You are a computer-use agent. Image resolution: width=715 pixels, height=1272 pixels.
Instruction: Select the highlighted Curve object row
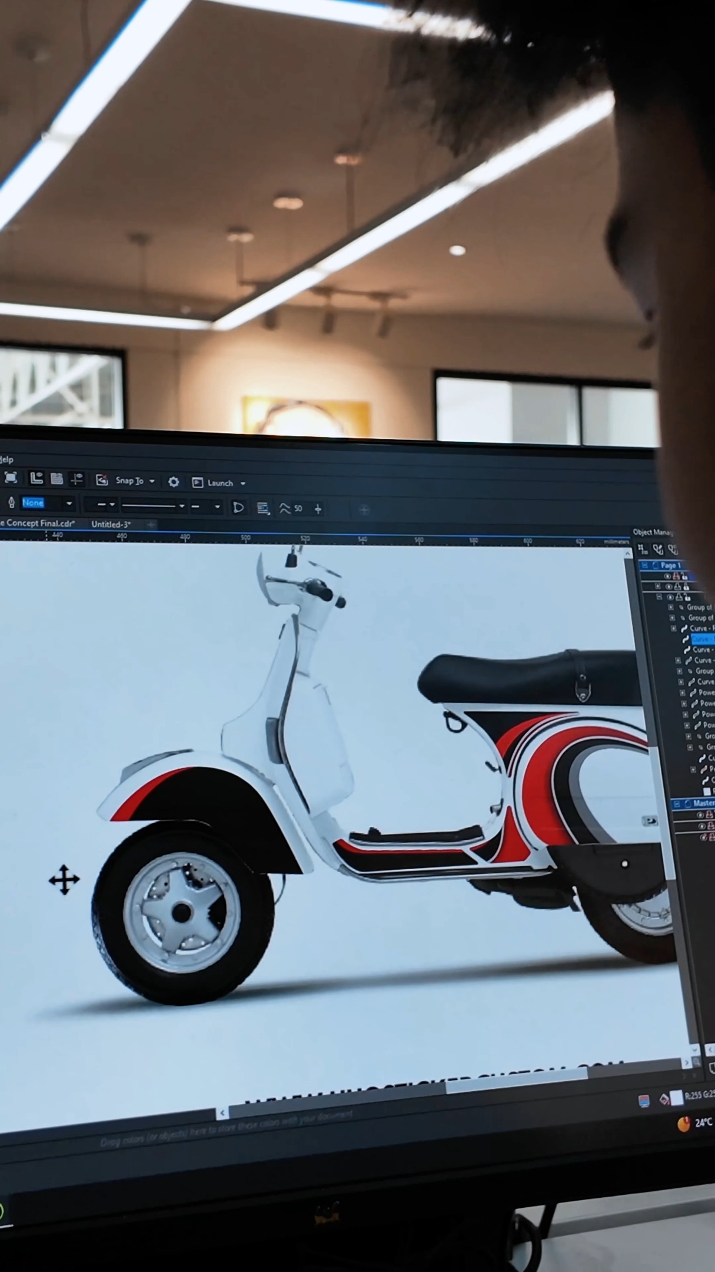(699, 639)
